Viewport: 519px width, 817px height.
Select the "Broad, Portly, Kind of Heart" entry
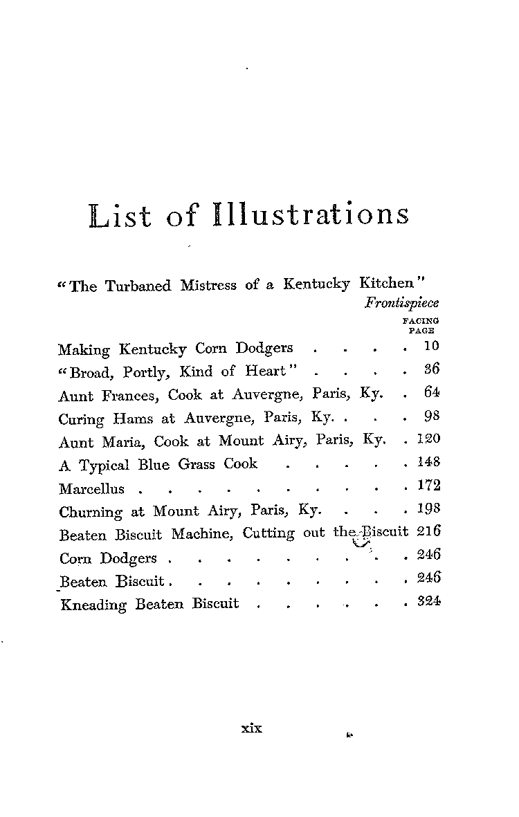178,371
